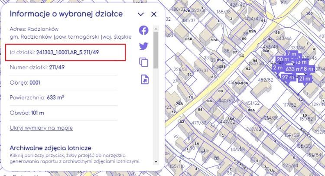The image size is (325, 176).
Task: Close the parcel information panel
Action: (x=154, y=14)
